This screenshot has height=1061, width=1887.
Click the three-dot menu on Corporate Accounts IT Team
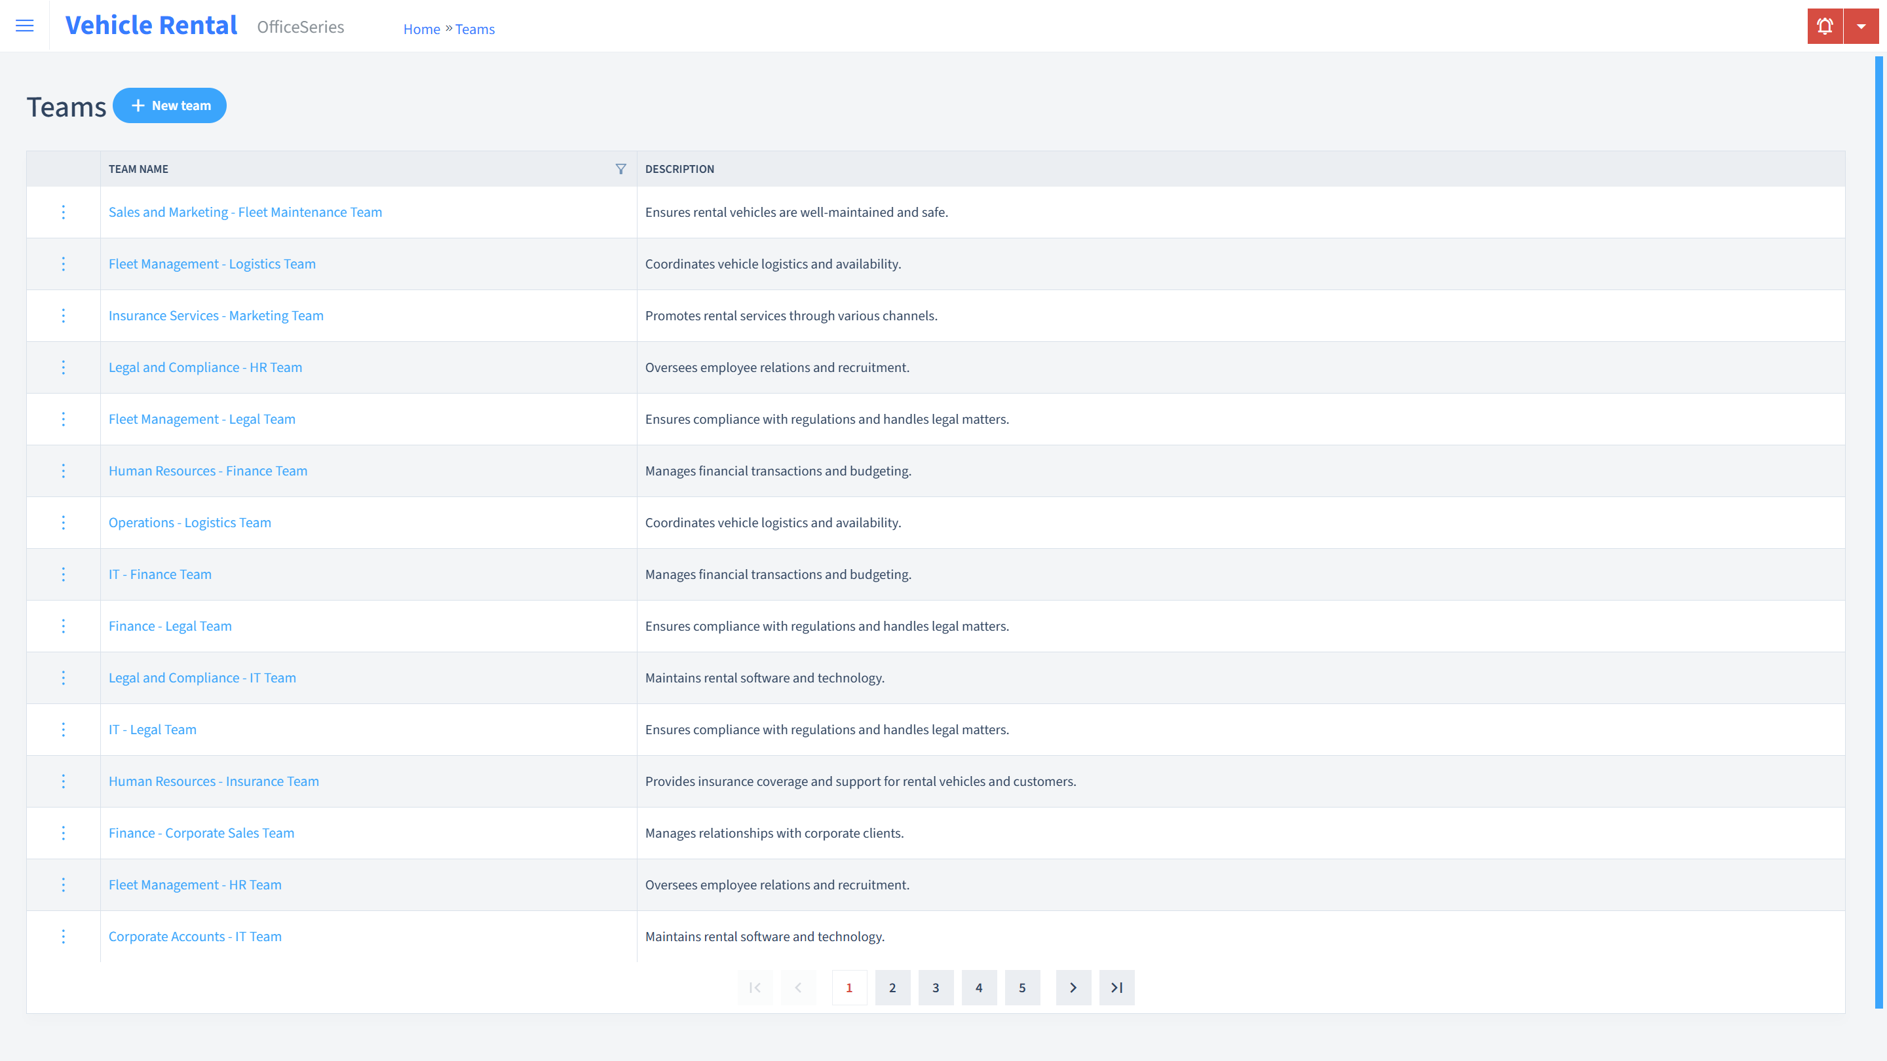tap(62, 937)
